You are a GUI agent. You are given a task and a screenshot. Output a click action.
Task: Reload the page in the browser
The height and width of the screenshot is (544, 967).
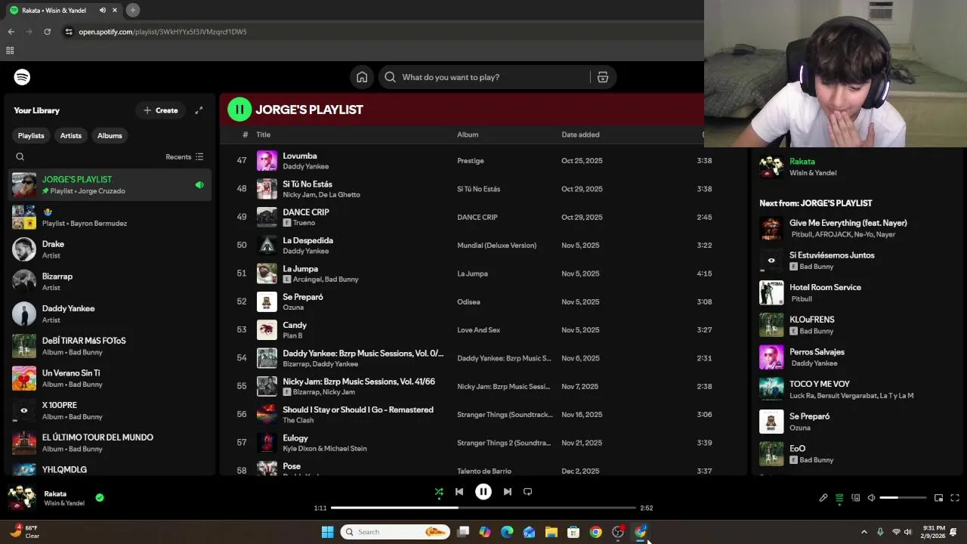point(47,32)
